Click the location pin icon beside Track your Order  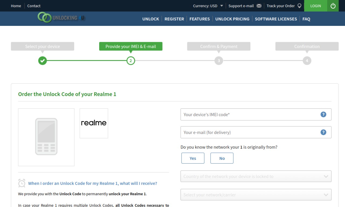299,6
